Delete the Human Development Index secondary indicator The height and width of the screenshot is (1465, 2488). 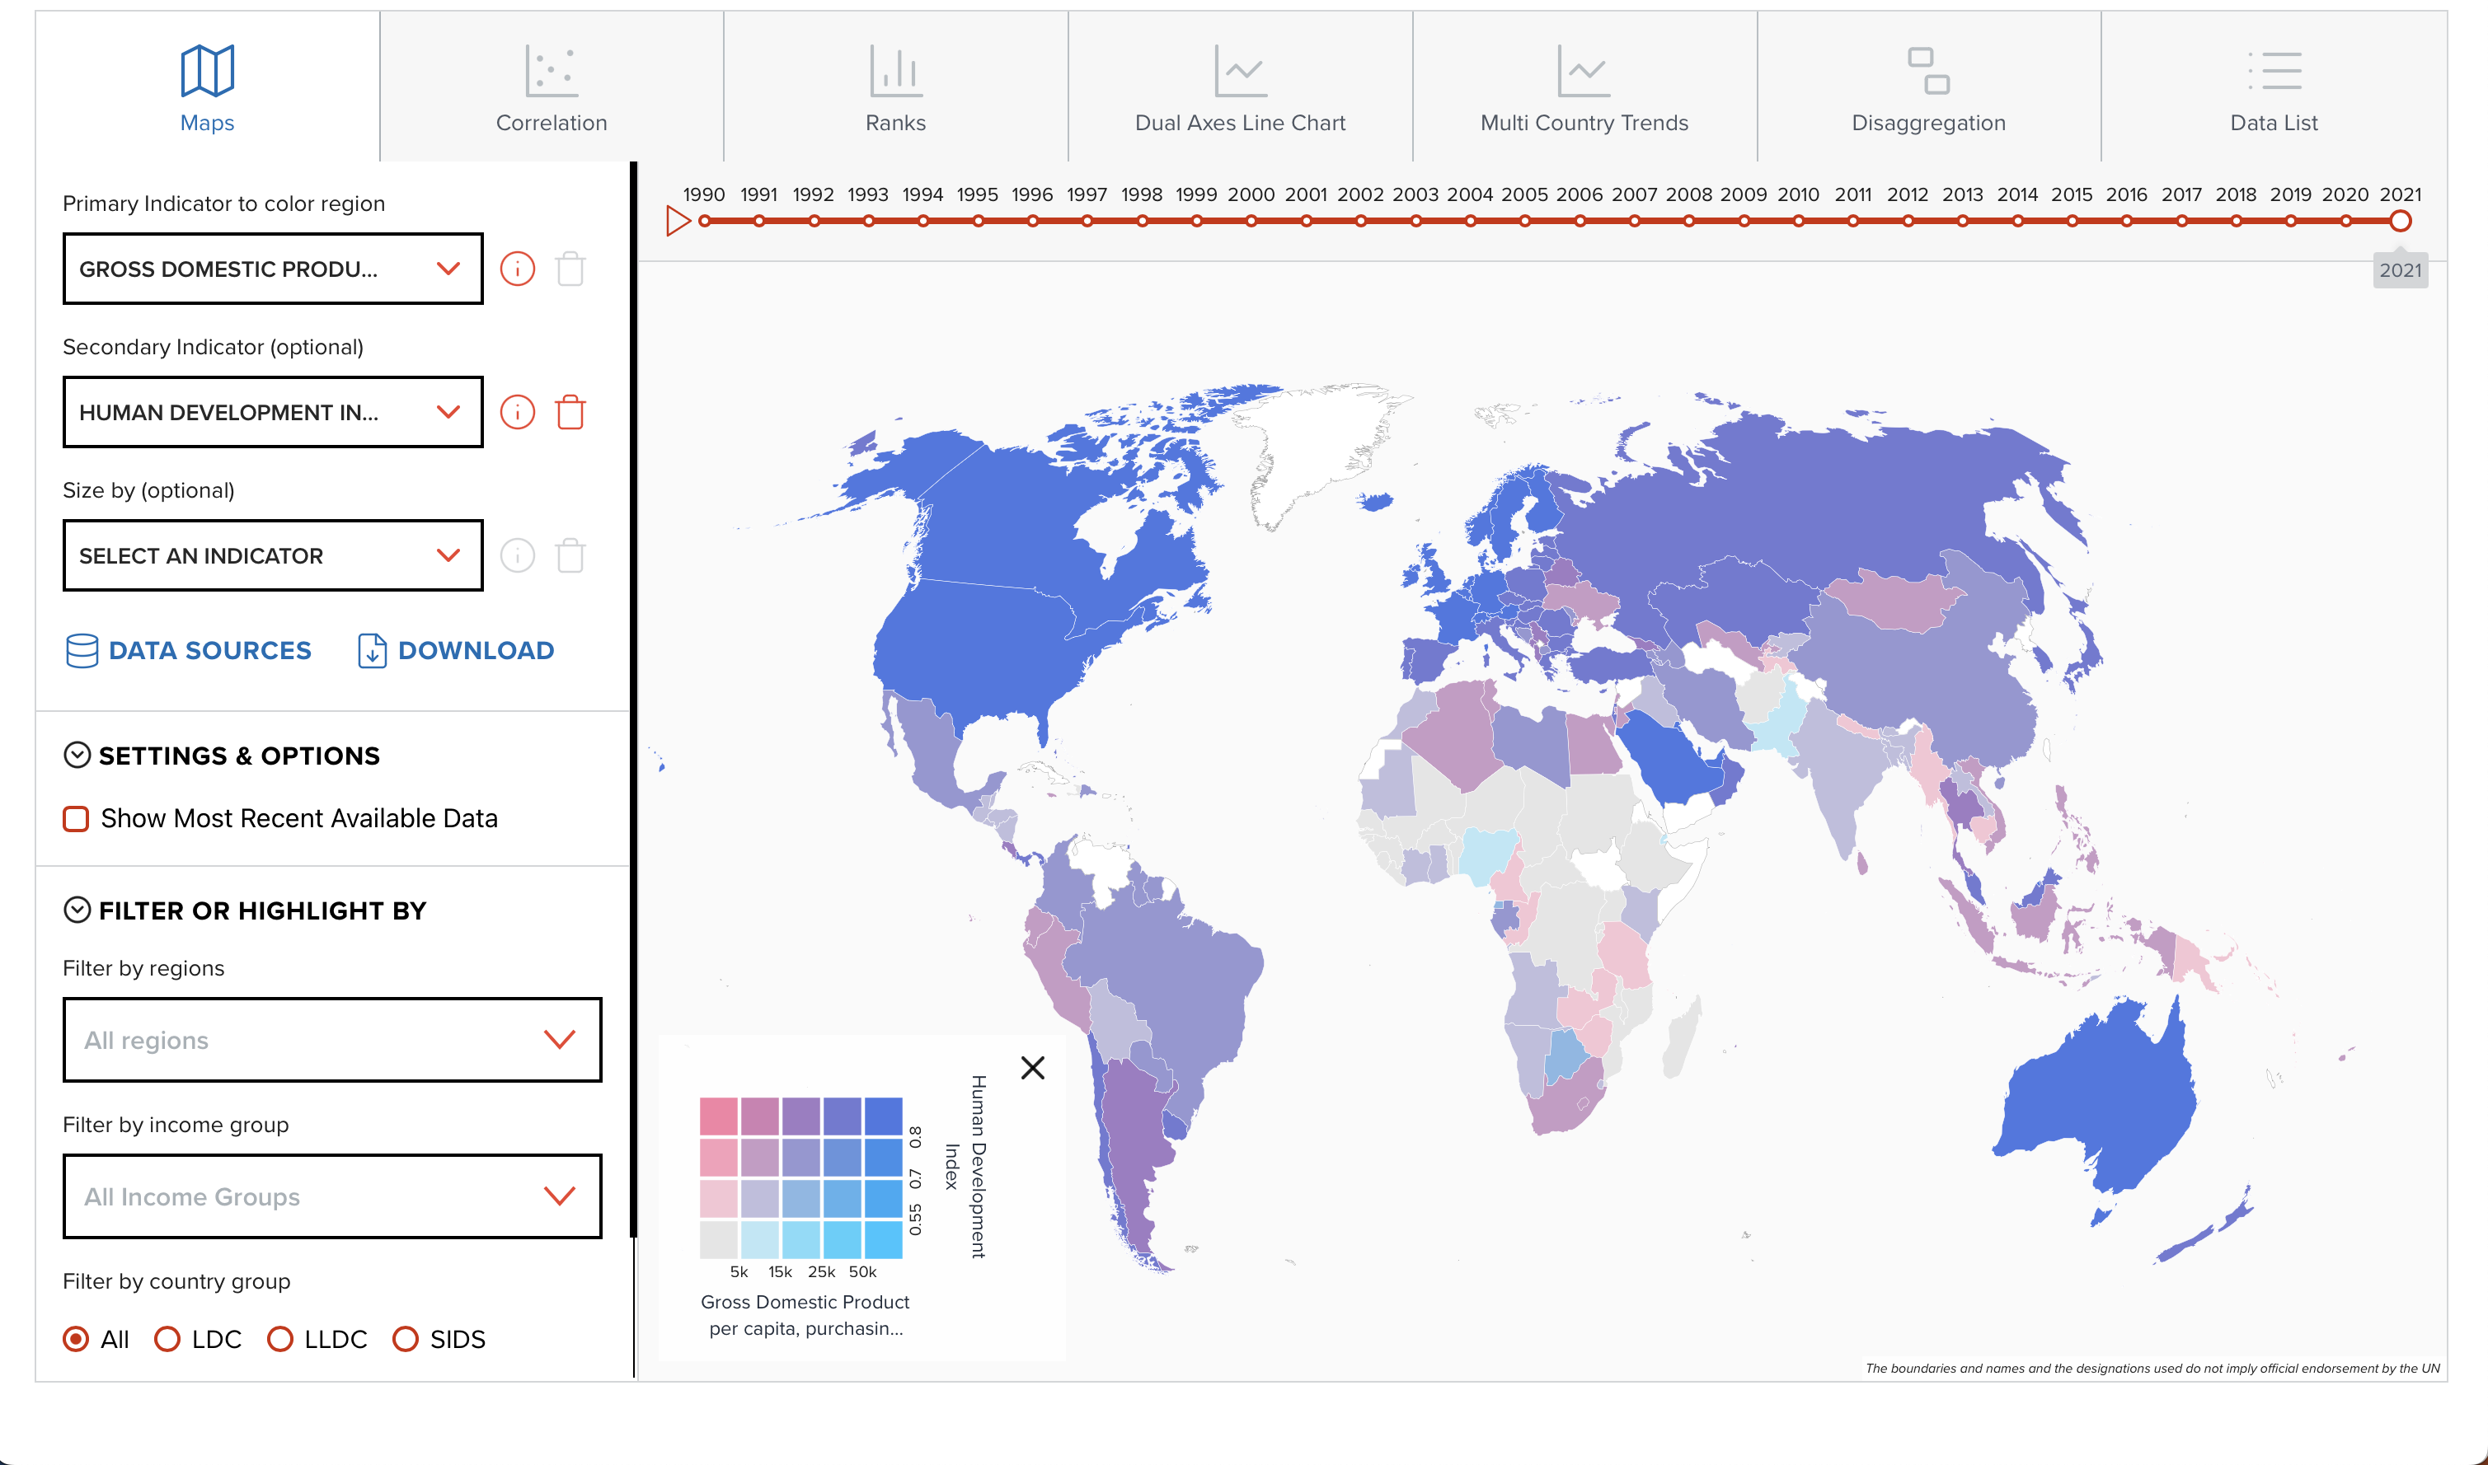570,412
